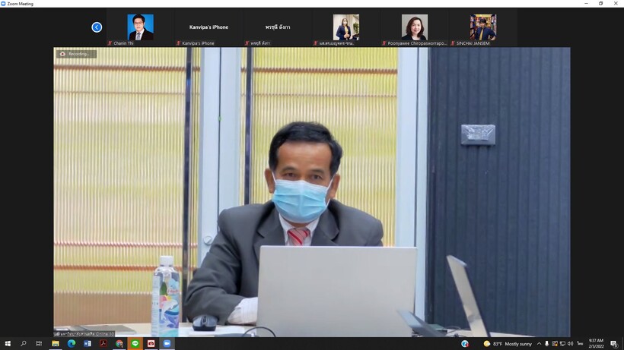Click muted mic icon beside Poonyawee label
Viewport: 624px width, 350px height.
384,43
